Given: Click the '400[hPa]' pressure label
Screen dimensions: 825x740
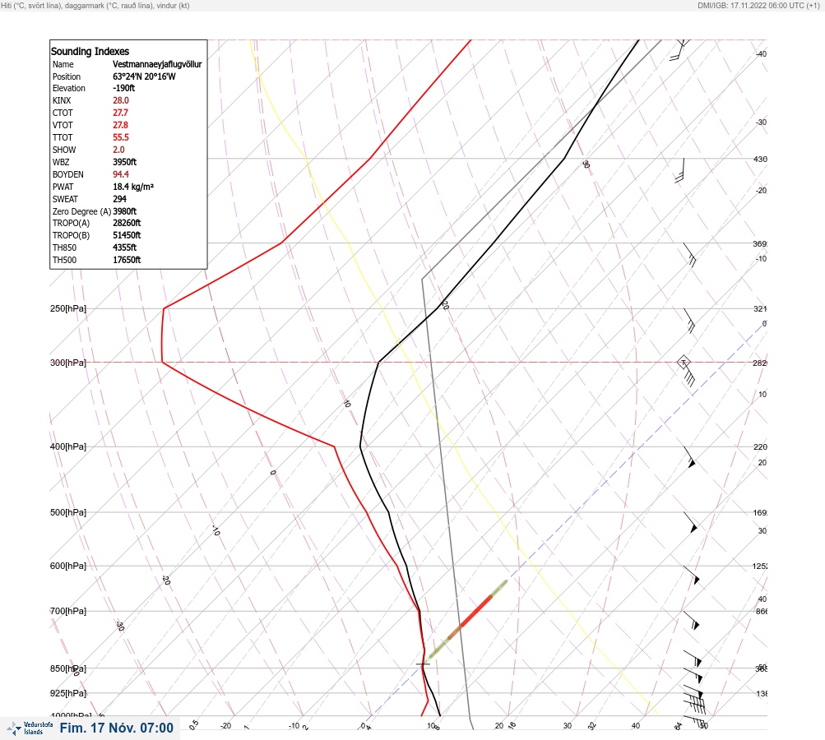Looking at the screenshot, I should pyautogui.click(x=68, y=447).
